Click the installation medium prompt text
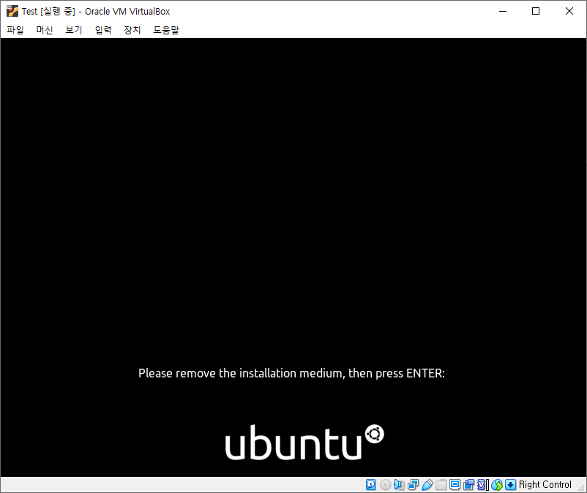Image resolution: width=587 pixels, height=493 pixels. tap(291, 373)
